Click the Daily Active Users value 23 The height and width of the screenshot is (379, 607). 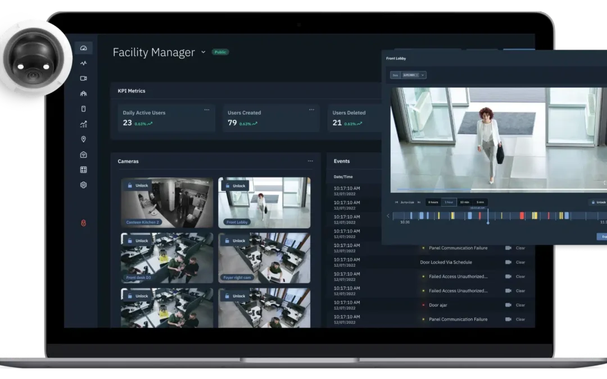(x=128, y=123)
